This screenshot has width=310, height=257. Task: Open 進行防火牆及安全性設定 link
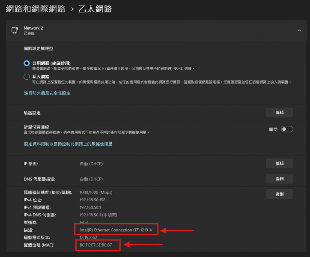47,93
